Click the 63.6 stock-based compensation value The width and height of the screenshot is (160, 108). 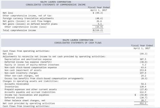[x=143, y=68]
